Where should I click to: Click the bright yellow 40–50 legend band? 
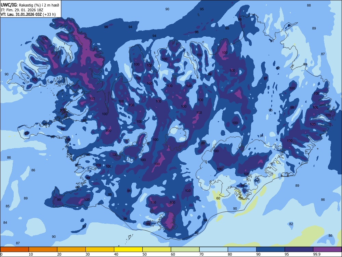[x=128, y=249]
